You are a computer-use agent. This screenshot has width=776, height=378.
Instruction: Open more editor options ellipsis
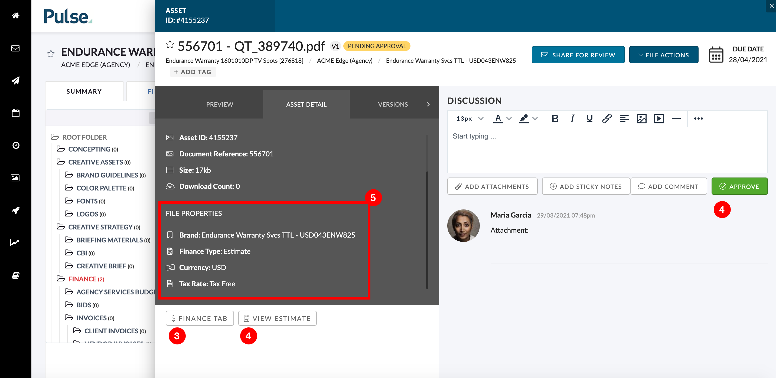(699, 119)
